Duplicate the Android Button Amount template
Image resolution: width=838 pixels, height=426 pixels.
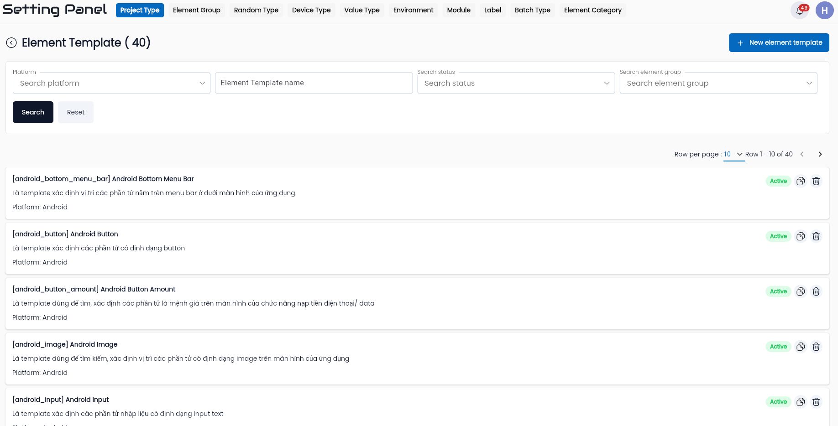pyautogui.click(x=801, y=291)
